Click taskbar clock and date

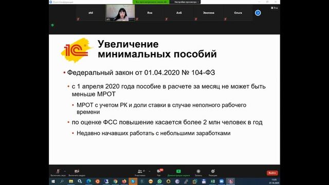click(x=274, y=181)
